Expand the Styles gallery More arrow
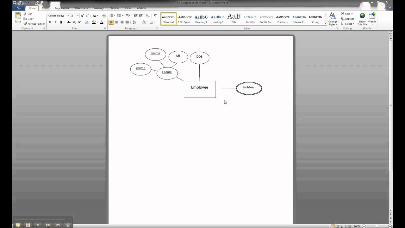405x228 pixels. point(326,23)
